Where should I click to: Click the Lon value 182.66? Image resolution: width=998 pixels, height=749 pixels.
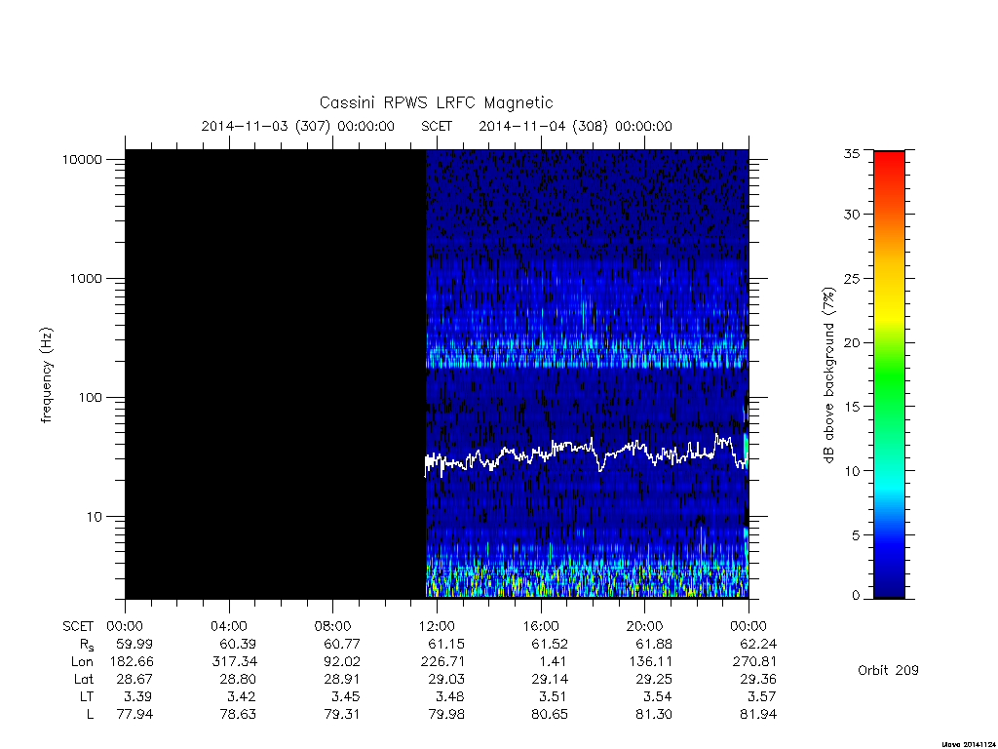[x=132, y=662]
